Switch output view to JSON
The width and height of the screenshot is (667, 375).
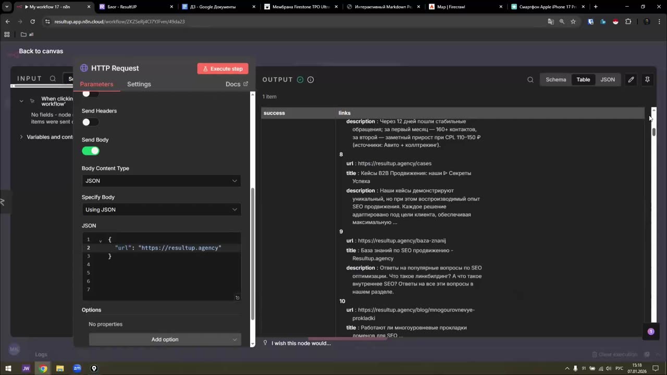(x=608, y=80)
